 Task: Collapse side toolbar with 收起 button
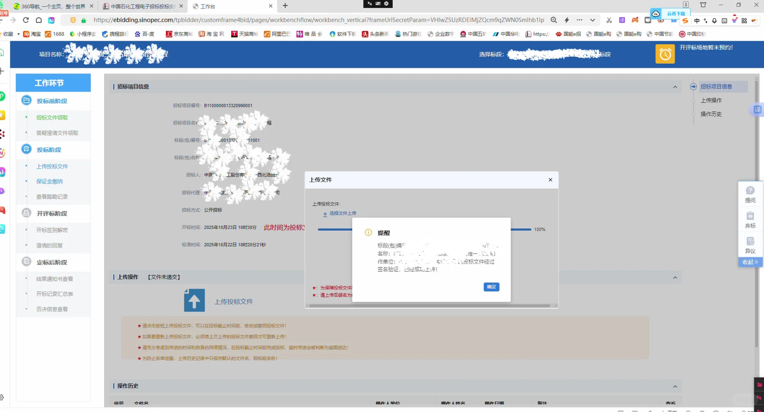click(x=750, y=262)
